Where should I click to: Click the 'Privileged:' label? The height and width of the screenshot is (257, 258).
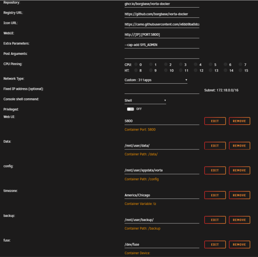click(x=11, y=110)
